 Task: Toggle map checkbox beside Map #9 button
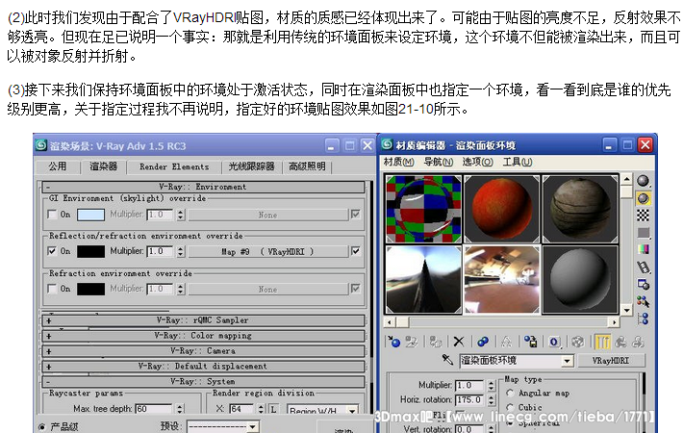click(355, 251)
